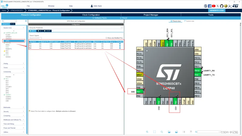
Task: Fit the chip pinout to the window
Action: click(154, 132)
